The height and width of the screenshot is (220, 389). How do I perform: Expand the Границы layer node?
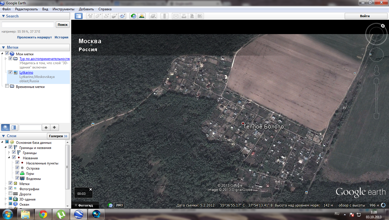pyautogui.click(x=9, y=152)
